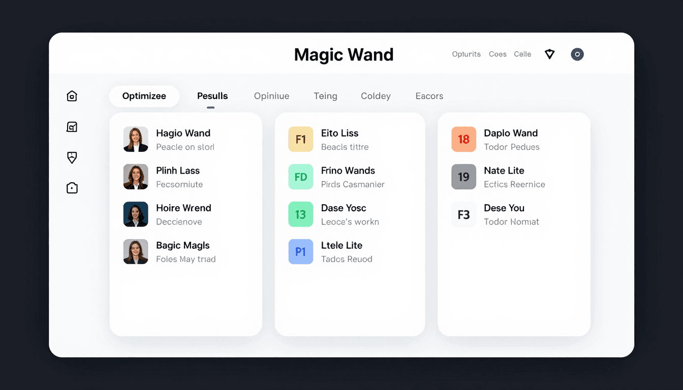
Task: Select the Bagic Magls name
Action: (183, 245)
